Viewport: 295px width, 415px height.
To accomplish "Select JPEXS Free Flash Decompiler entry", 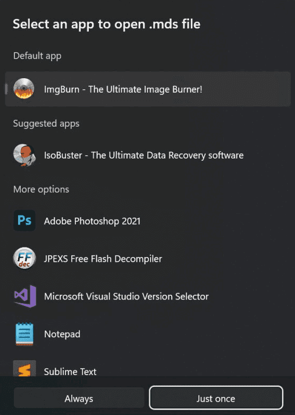I will (148, 259).
